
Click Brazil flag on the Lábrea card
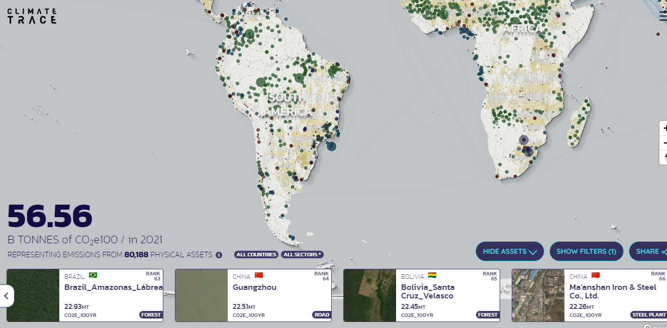pyautogui.click(x=93, y=275)
